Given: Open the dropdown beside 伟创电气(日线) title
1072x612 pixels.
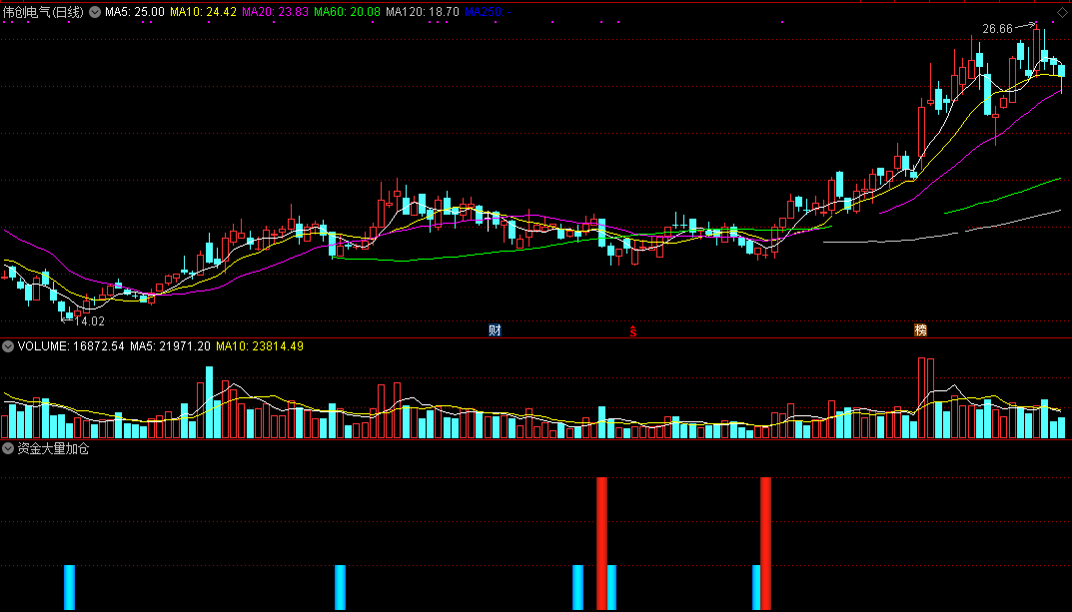Looking at the screenshot, I should [x=94, y=12].
